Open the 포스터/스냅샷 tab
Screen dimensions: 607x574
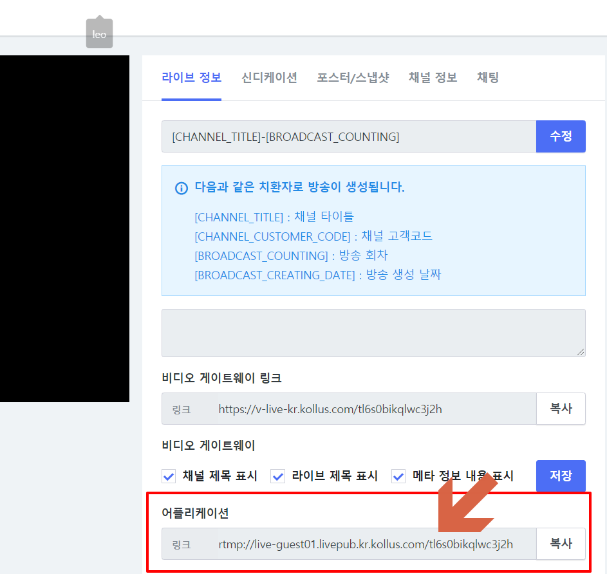point(353,78)
